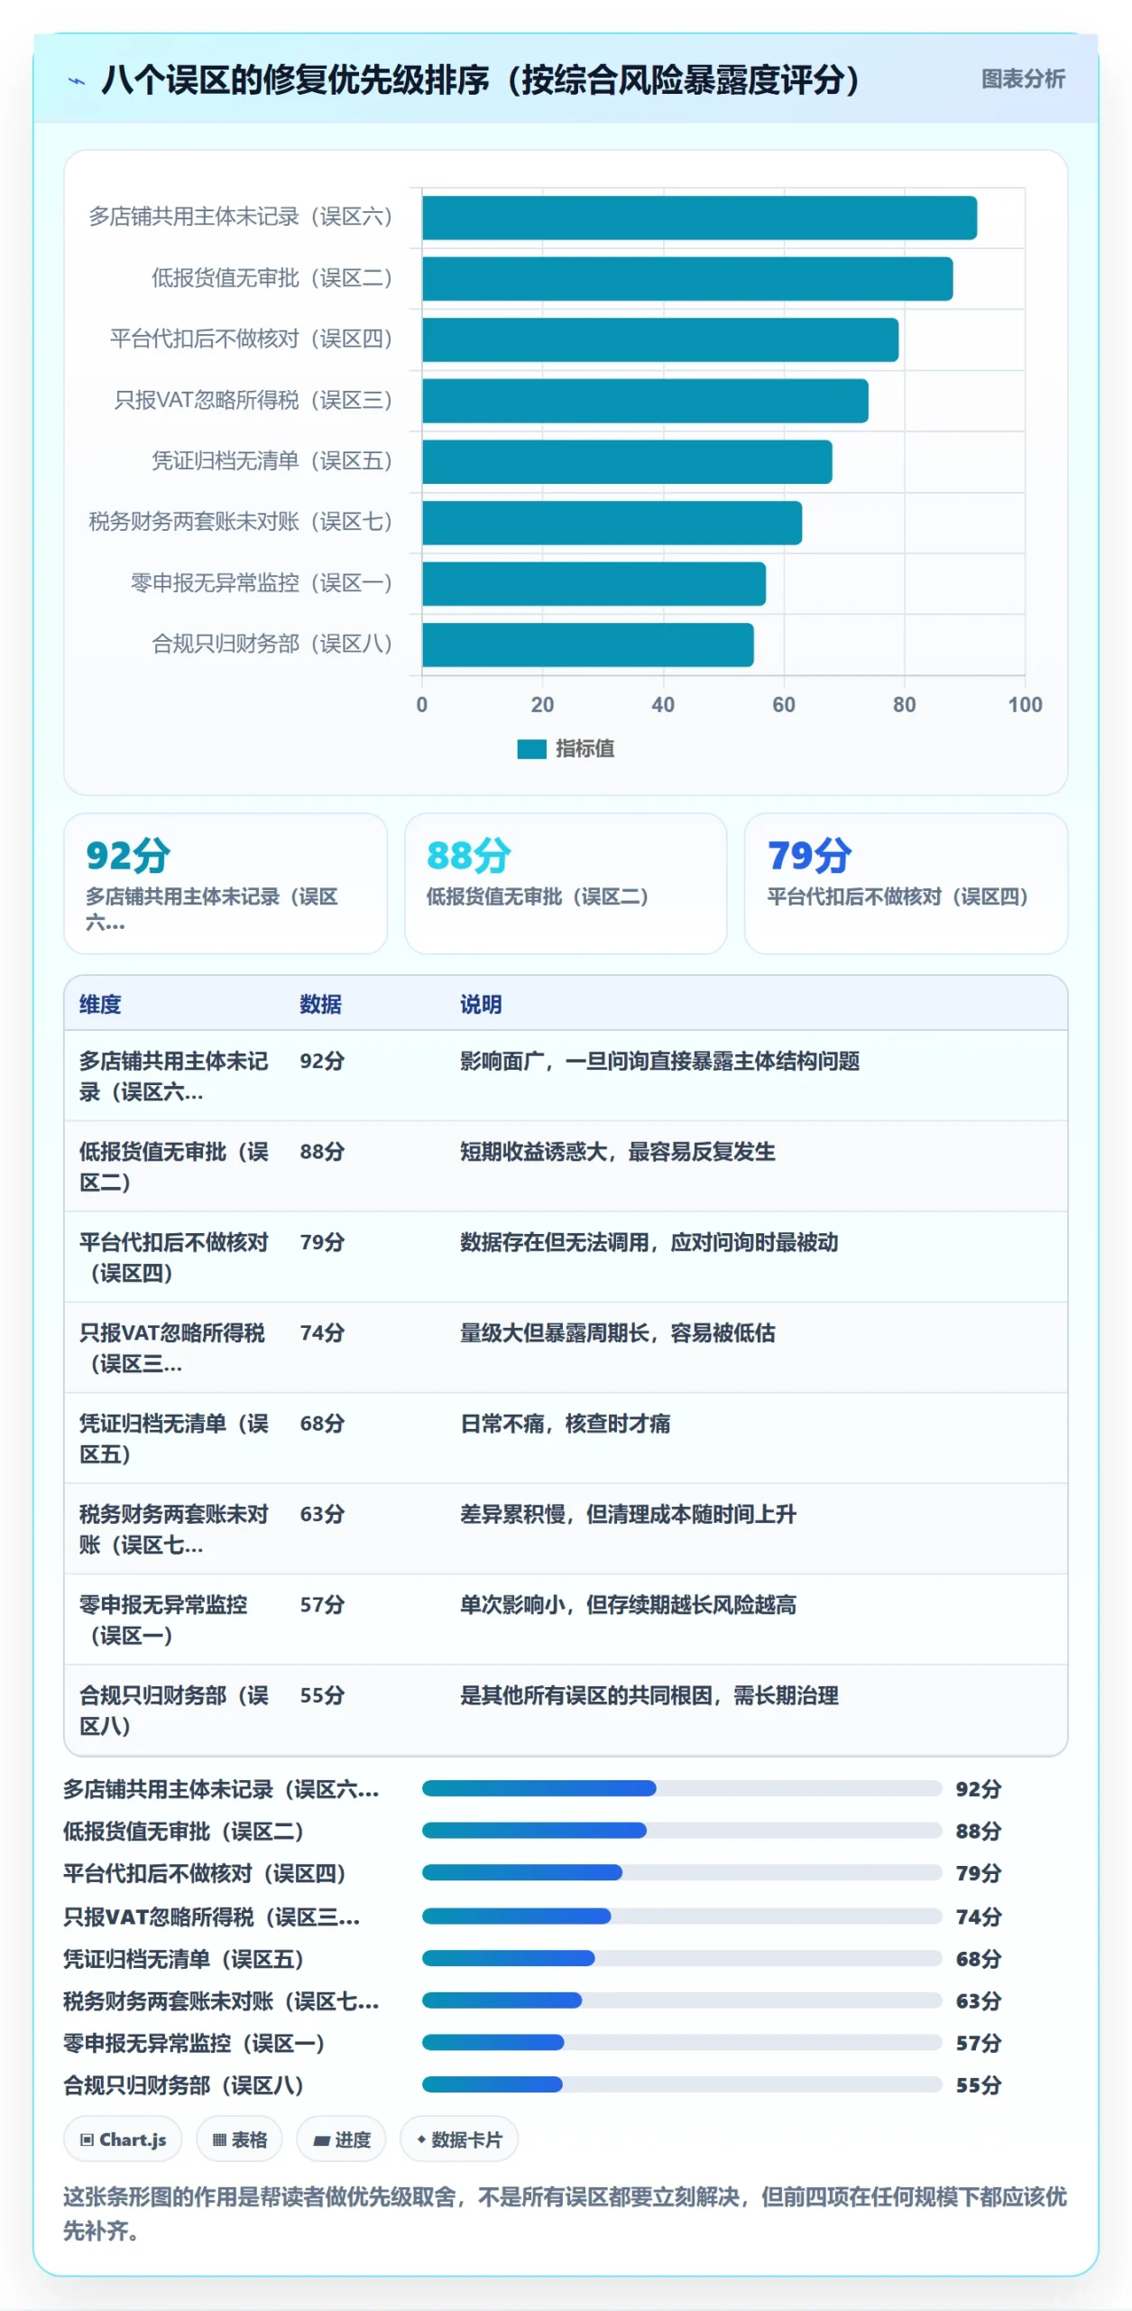Open the 92分 data card
Screen dimensions: 1132x2311
[225, 883]
